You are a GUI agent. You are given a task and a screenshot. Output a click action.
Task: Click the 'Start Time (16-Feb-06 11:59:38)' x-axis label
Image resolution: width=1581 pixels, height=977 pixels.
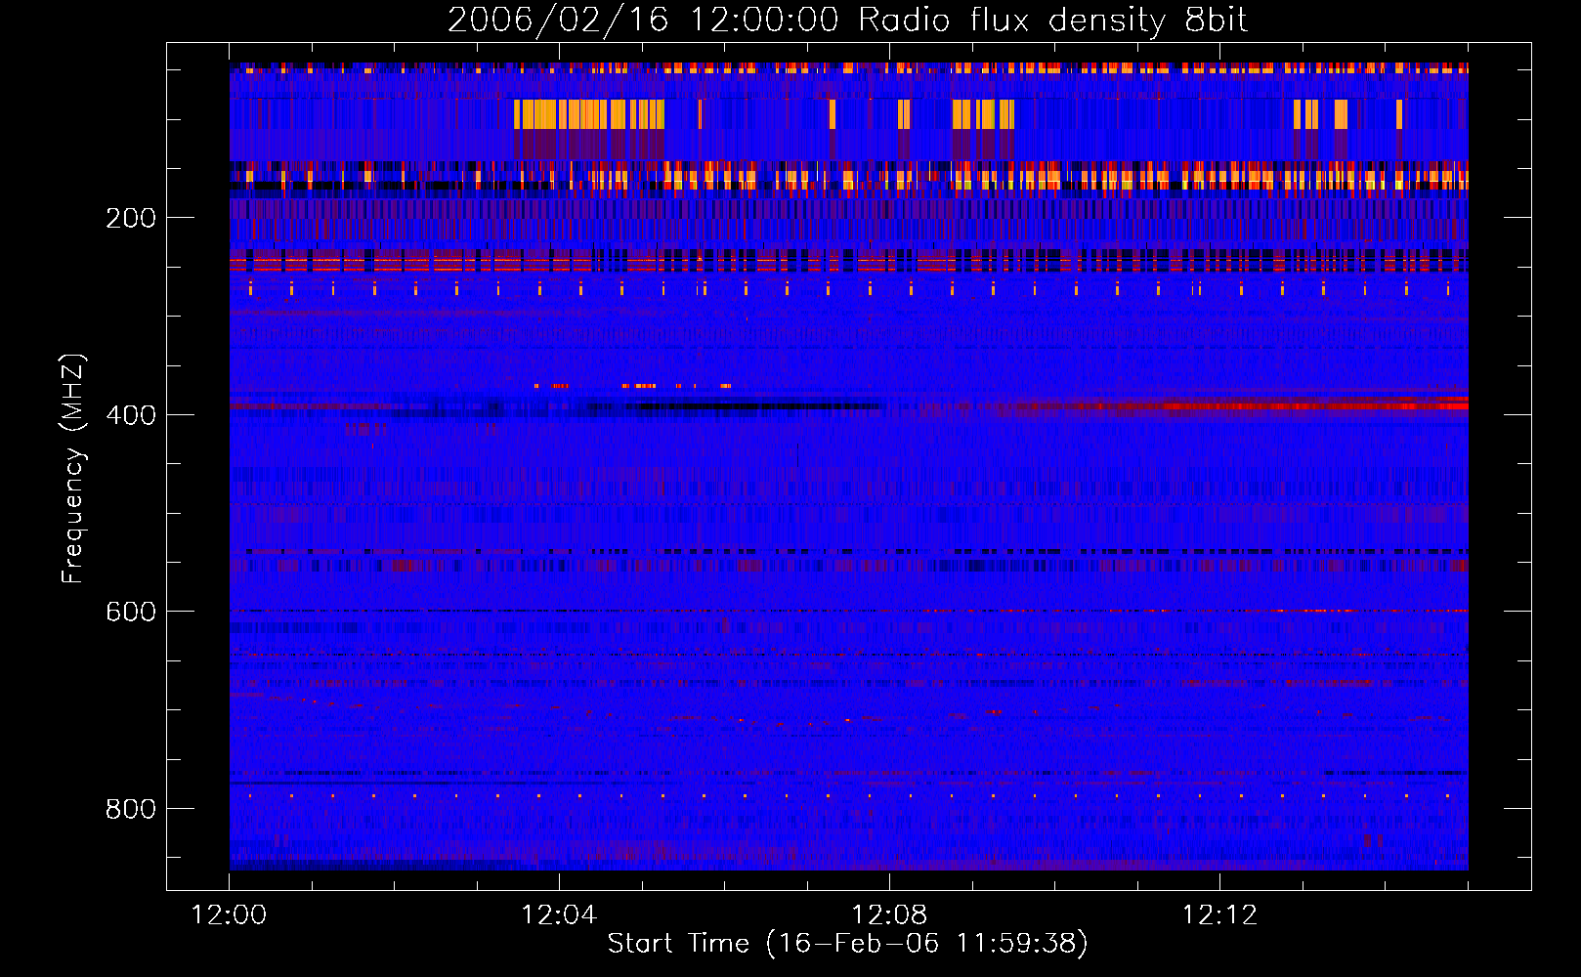coord(847,943)
